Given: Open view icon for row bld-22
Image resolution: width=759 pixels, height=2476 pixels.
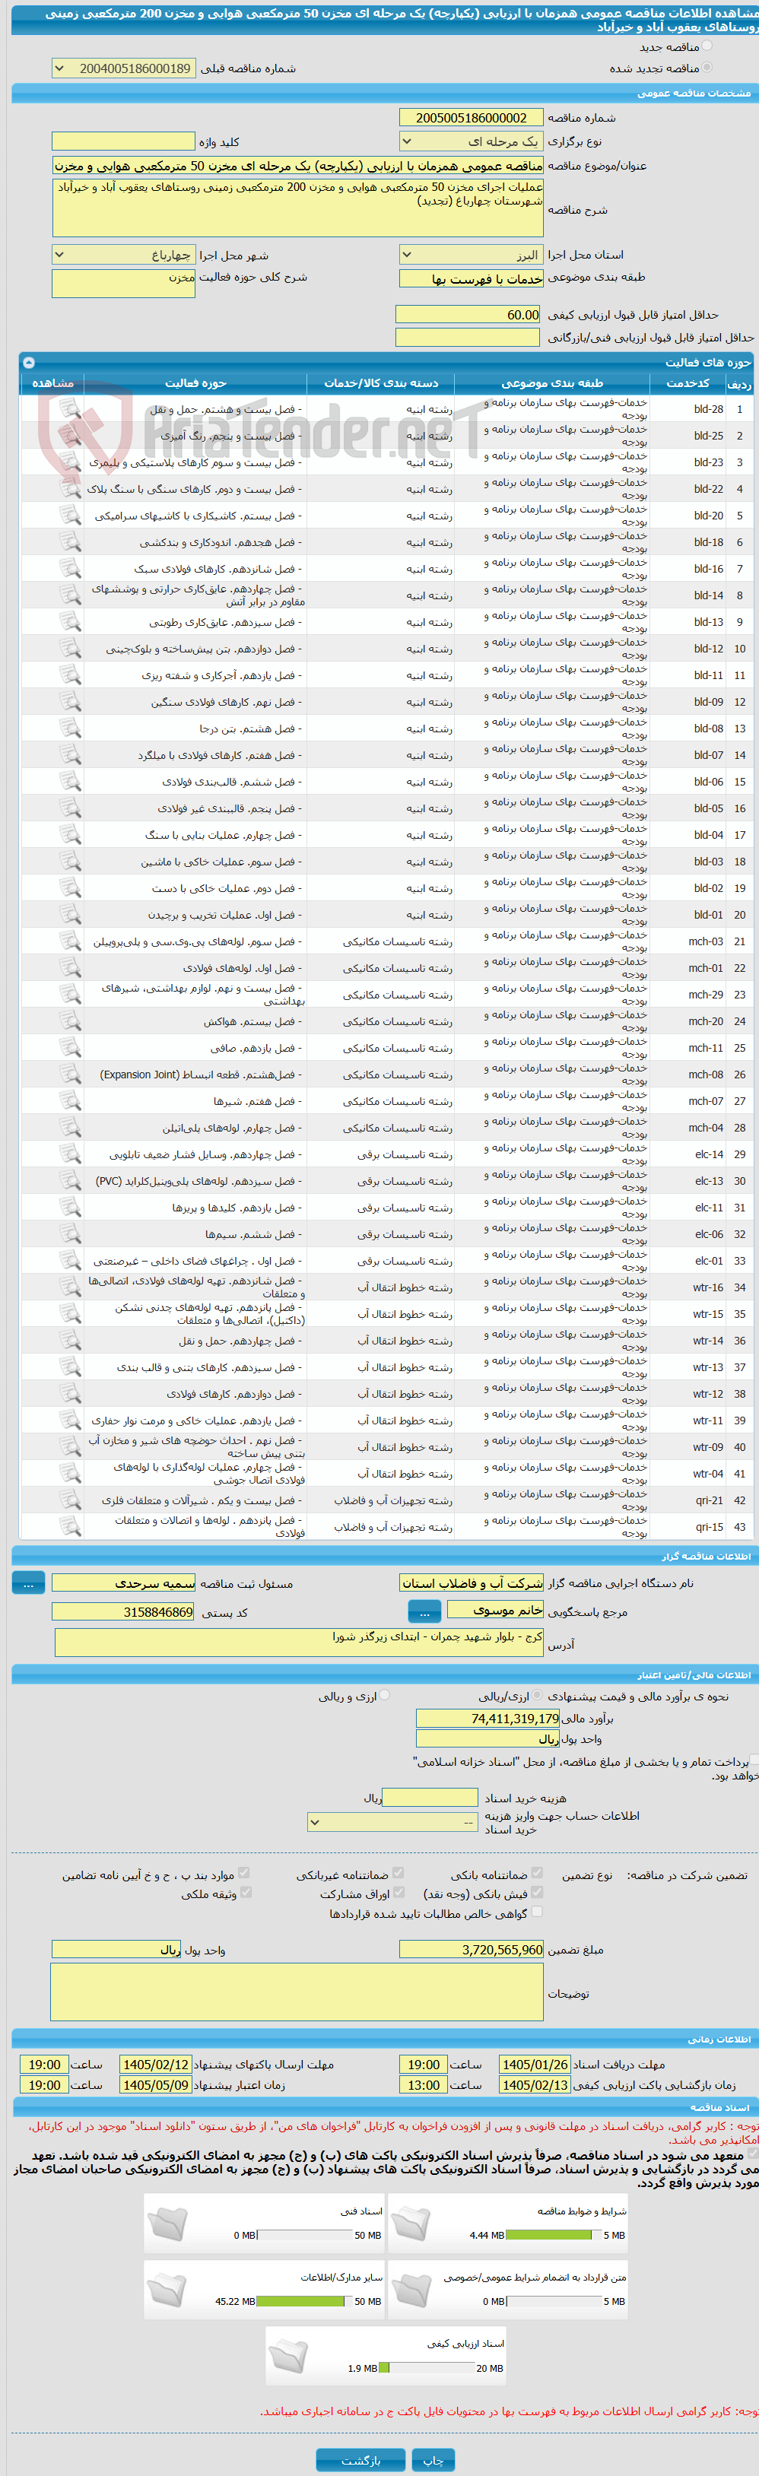Looking at the screenshot, I should [x=69, y=489].
